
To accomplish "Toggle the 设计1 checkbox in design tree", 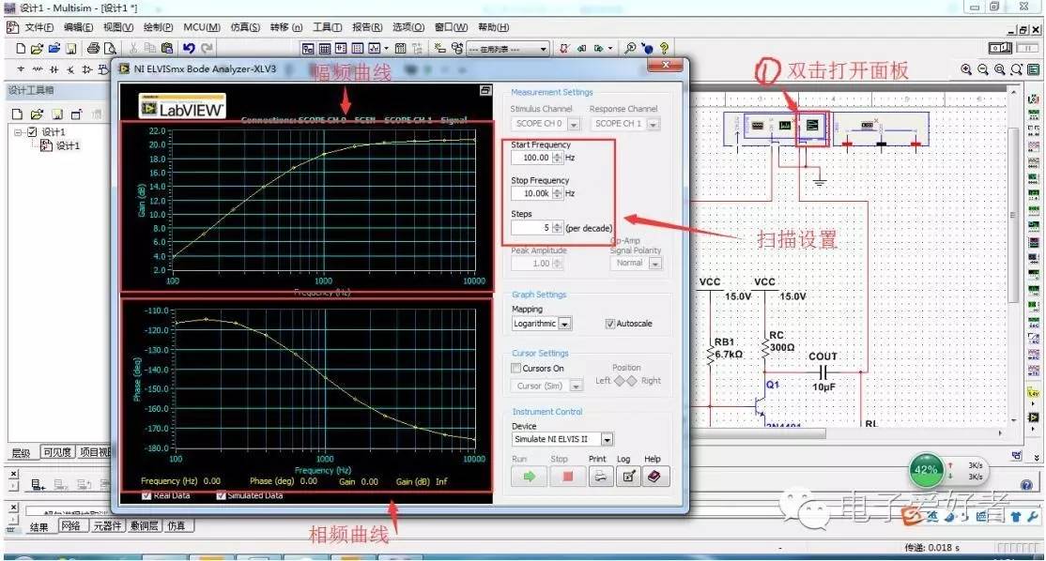I will tap(32, 132).
